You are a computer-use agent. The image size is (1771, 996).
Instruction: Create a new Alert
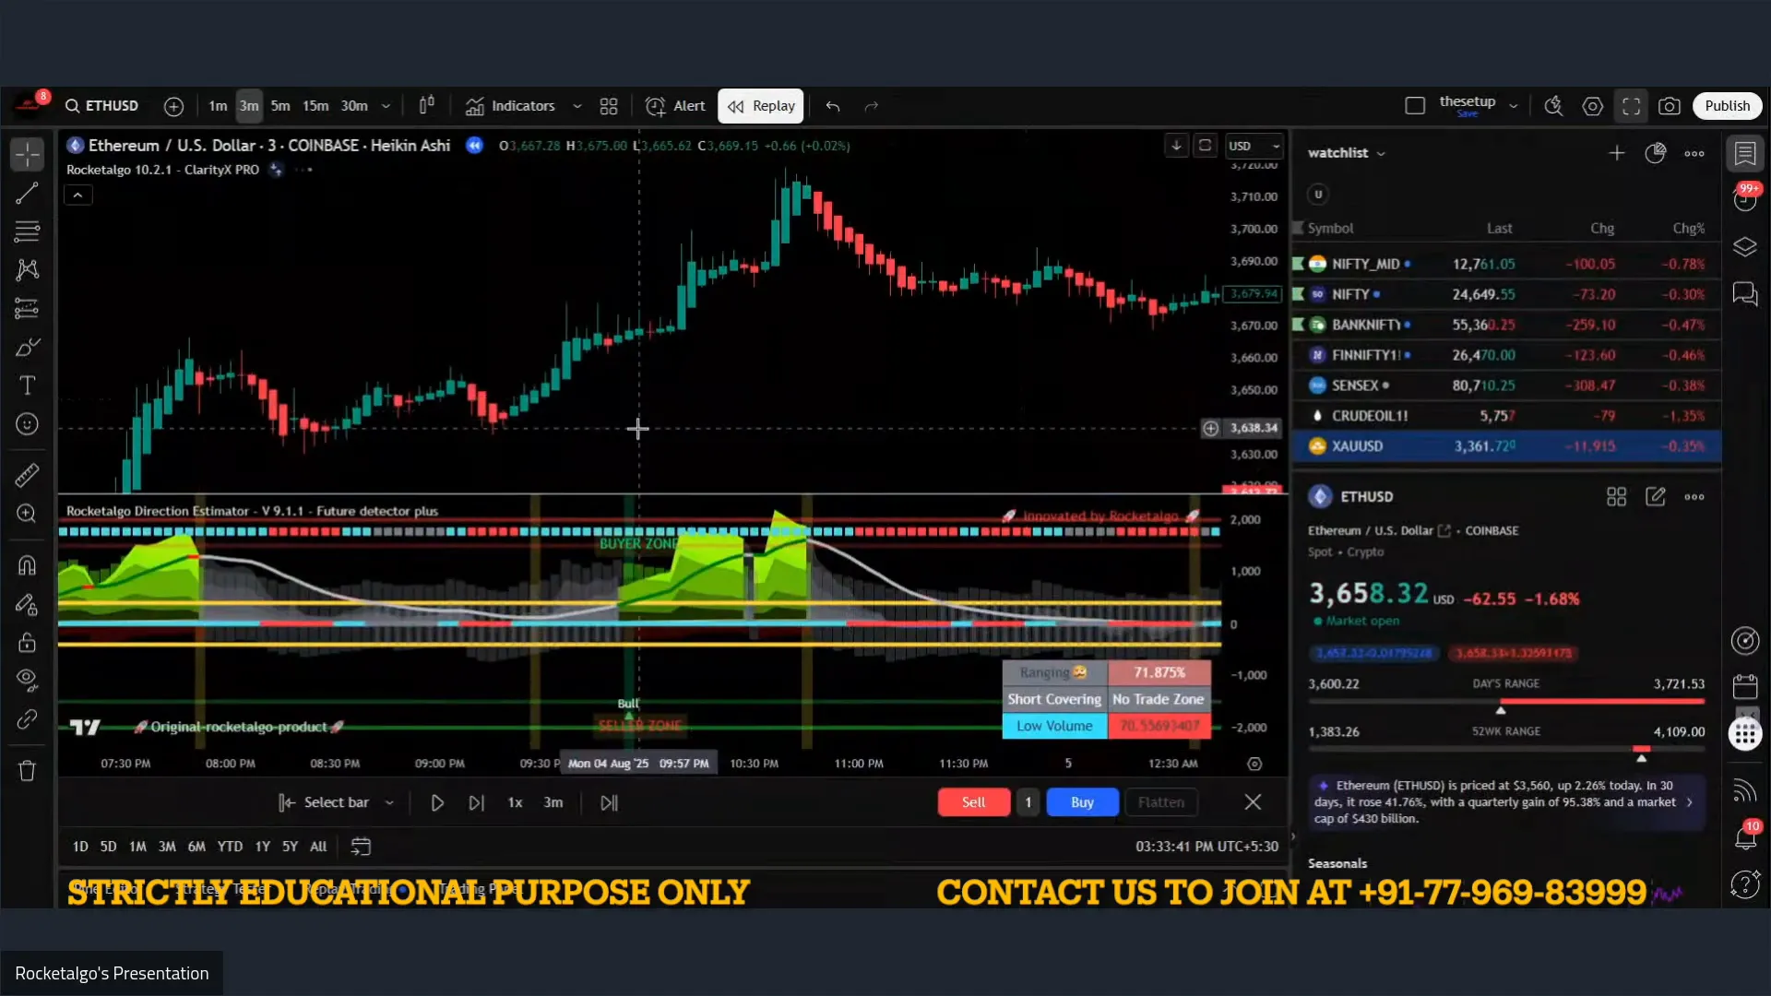tap(675, 106)
